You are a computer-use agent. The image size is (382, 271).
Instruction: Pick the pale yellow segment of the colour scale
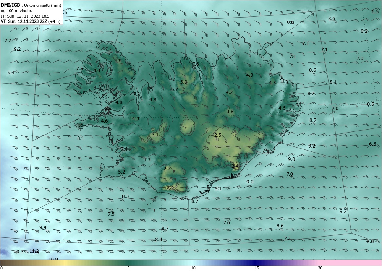pyautogui.click(x=65, y=263)
